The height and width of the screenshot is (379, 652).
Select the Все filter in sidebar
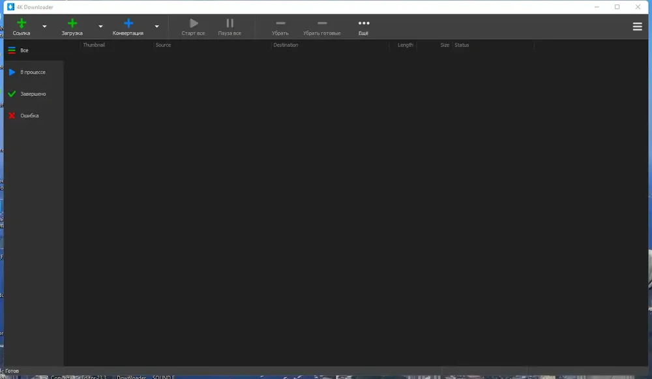tap(34, 50)
